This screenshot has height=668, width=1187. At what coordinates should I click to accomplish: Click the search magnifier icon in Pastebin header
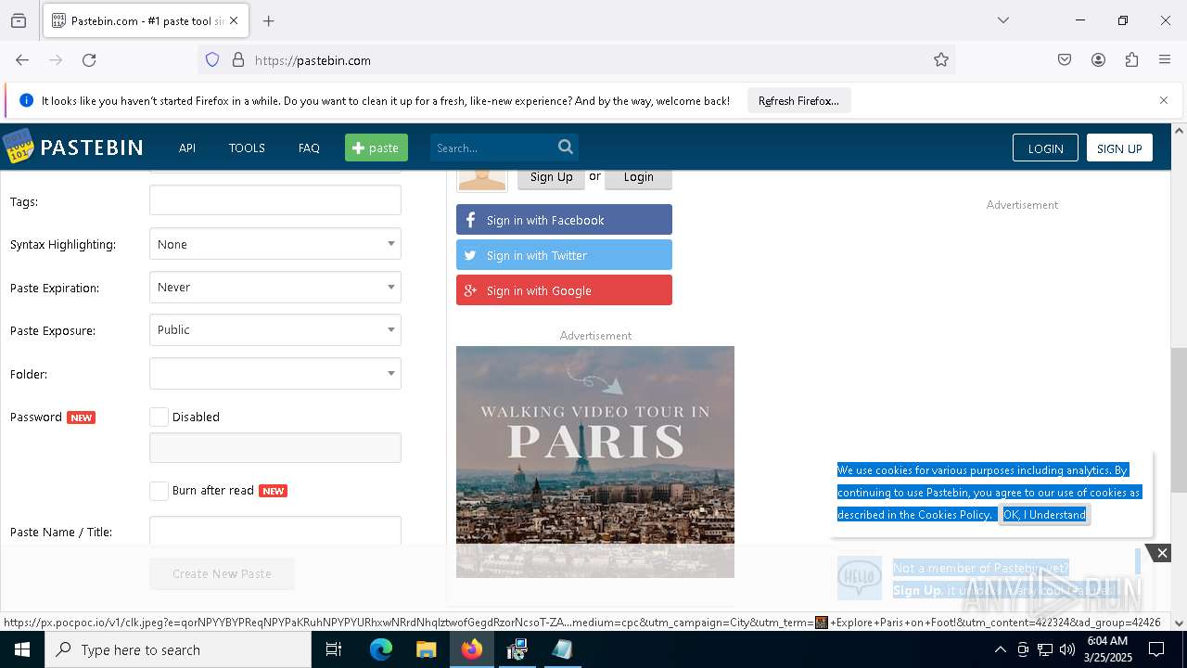566,147
